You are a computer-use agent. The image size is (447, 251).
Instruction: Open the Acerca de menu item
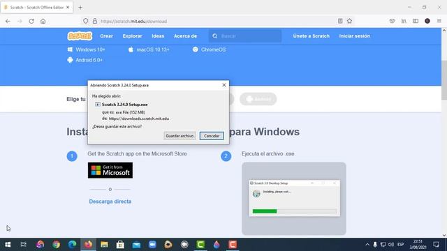click(185, 36)
